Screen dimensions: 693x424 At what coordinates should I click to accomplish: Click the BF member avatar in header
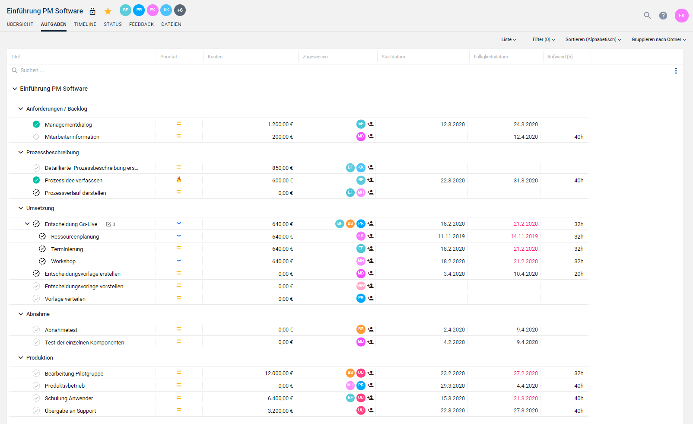(x=125, y=10)
